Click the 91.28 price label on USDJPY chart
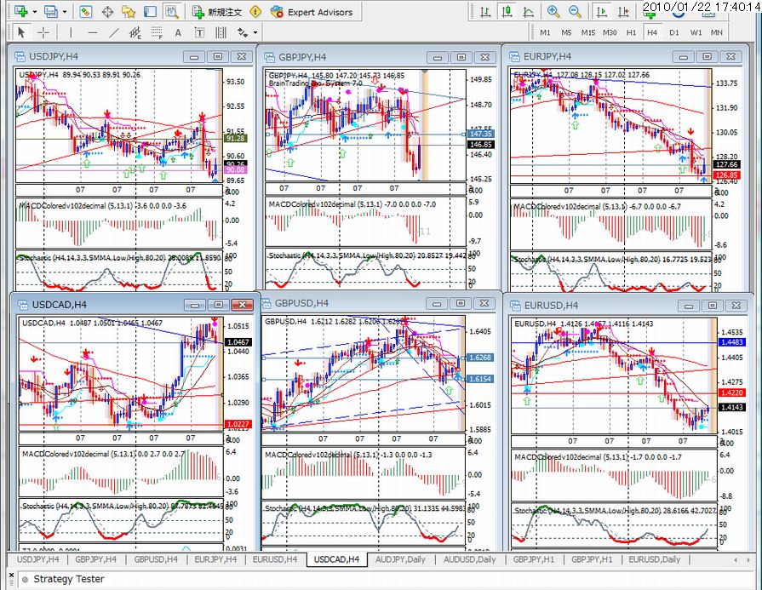The width and height of the screenshot is (762, 590). point(235,139)
